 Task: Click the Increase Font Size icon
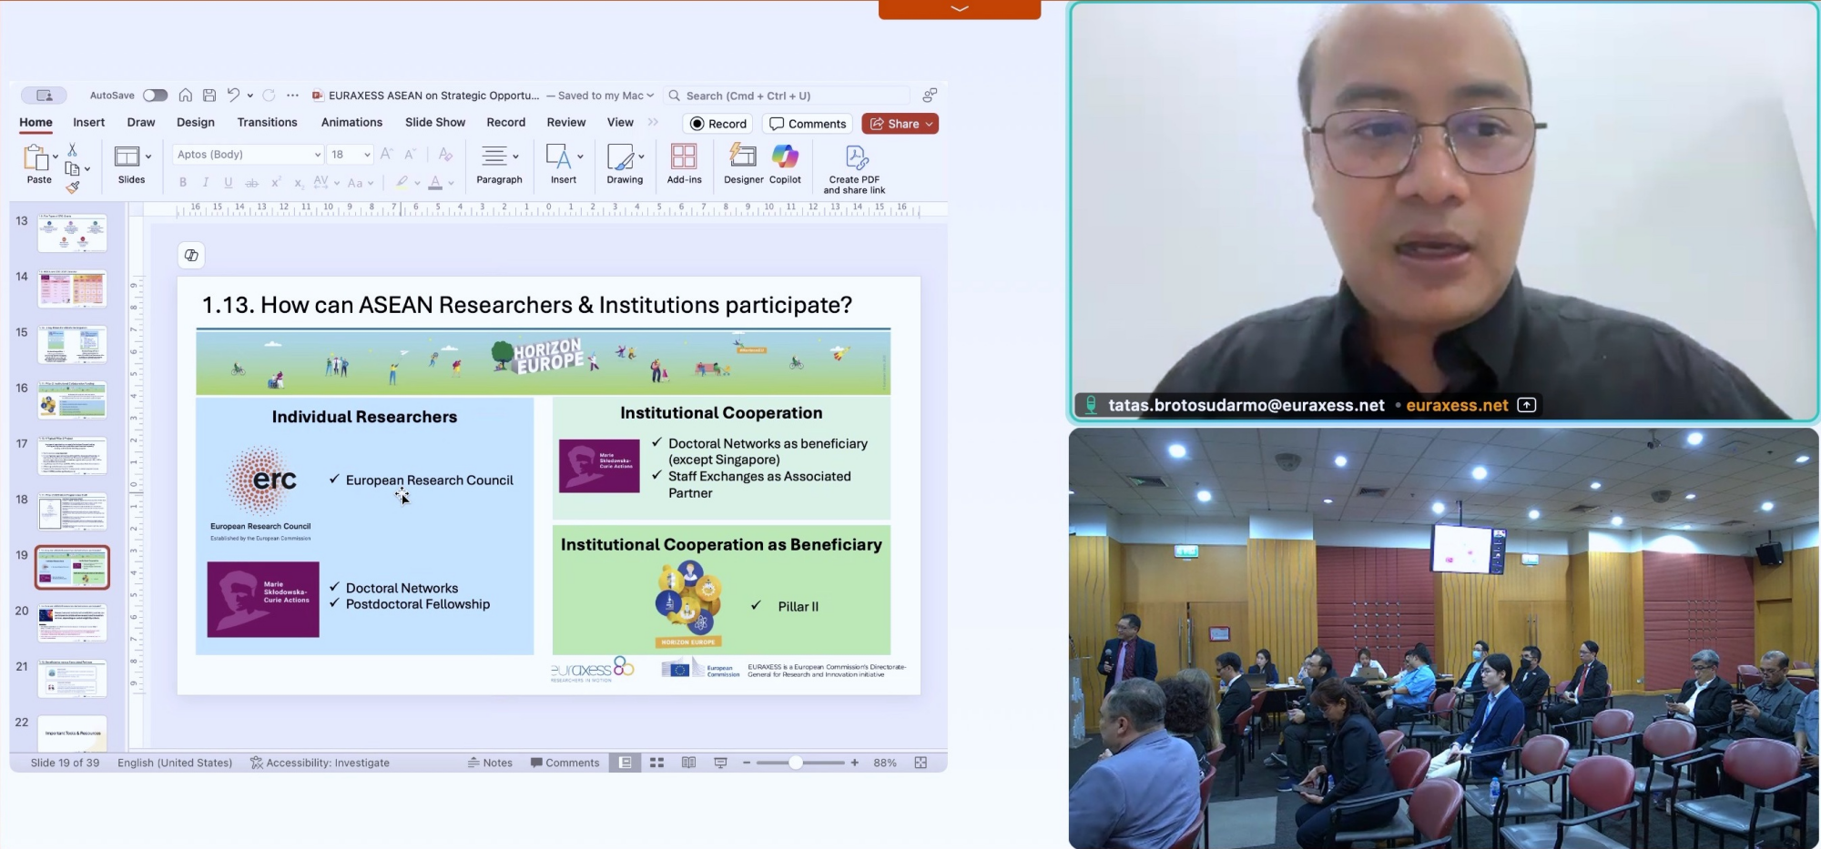point(387,155)
